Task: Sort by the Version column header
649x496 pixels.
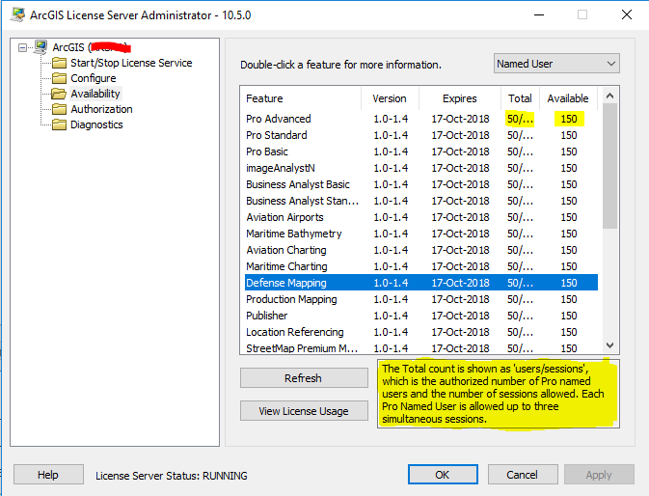Action: point(390,98)
